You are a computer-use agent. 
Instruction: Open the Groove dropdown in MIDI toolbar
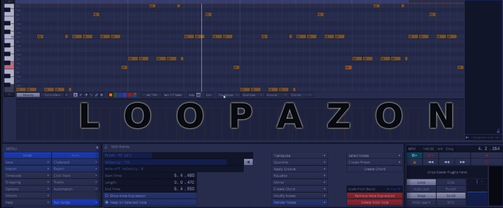pyautogui.click(x=276, y=95)
